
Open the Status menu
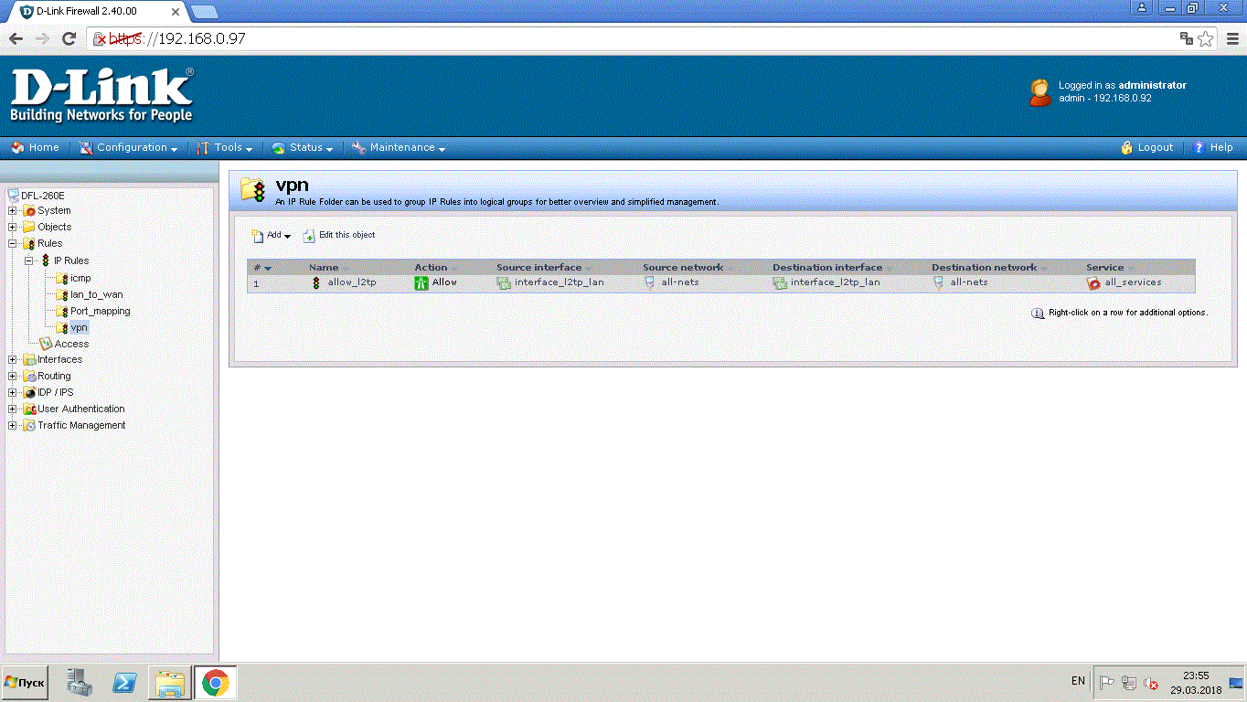point(303,147)
